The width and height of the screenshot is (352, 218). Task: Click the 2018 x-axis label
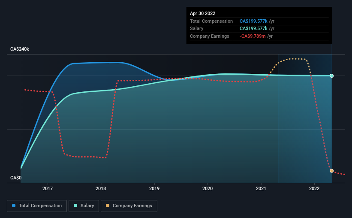point(101,188)
